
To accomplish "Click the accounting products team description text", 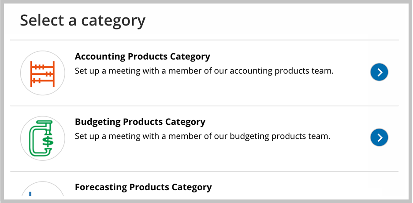I will (204, 71).
